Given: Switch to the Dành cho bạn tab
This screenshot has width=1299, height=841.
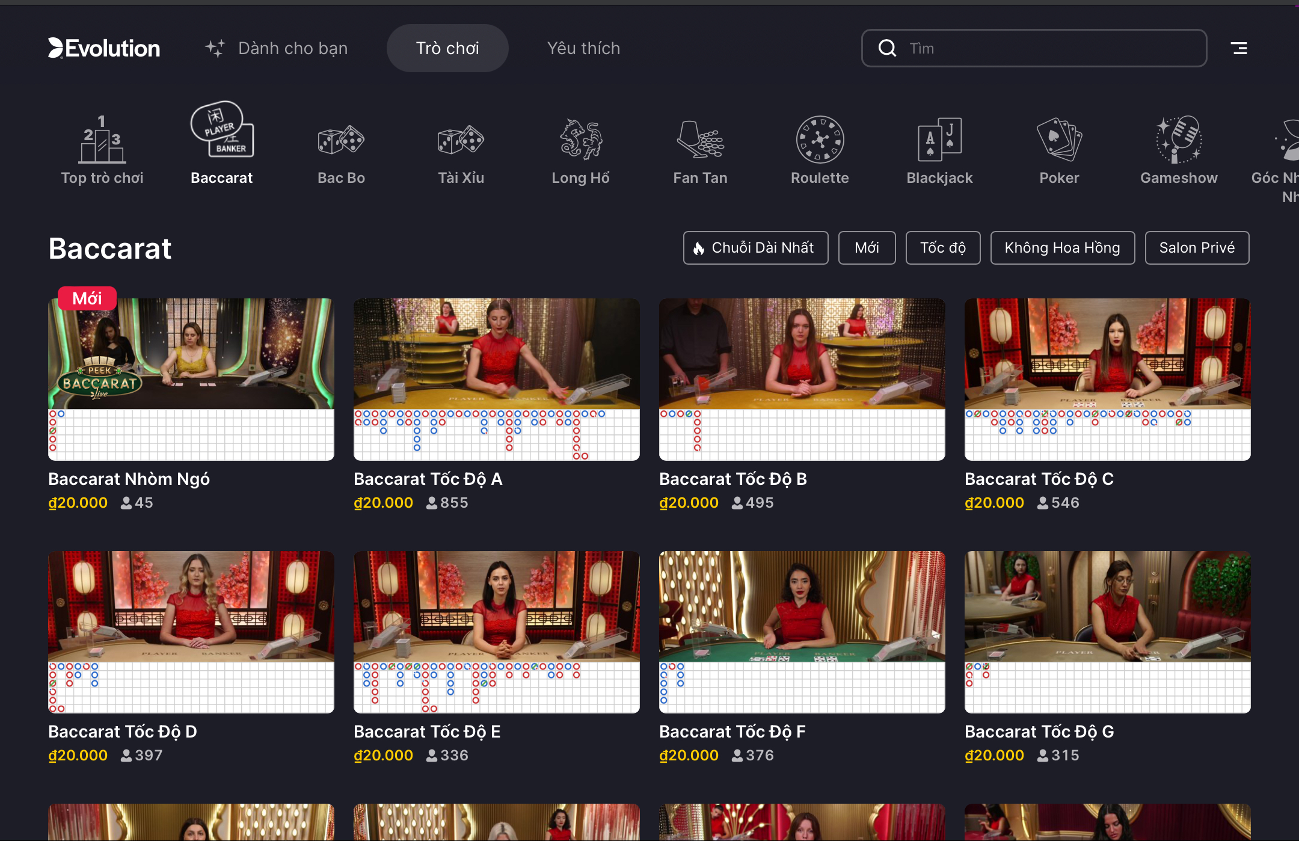Looking at the screenshot, I should point(276,48).
